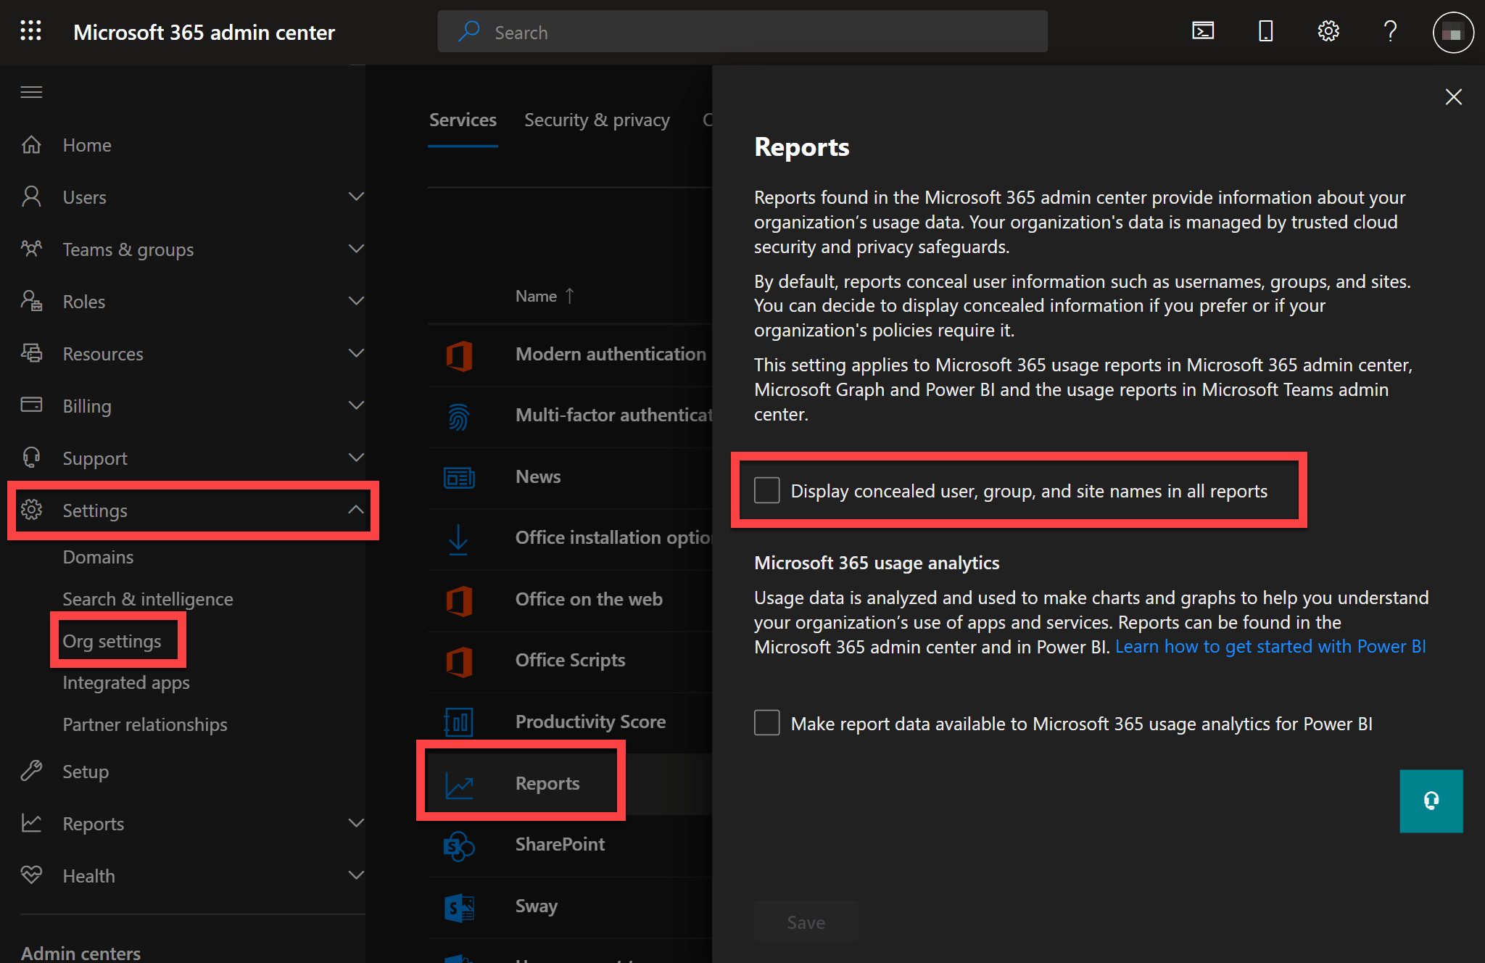Expand the Health chevron
This screenshot has height=963, width=1485.
pyautogui.click(x=356, y=875)
